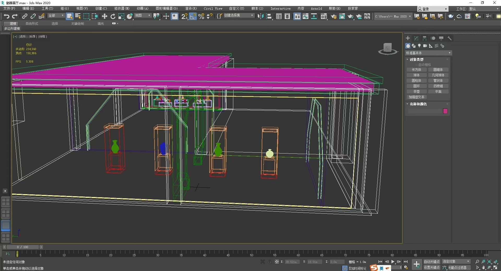501x271 pixels.
Task: Switch to the Modify panel tab icon
Action: 416,38
